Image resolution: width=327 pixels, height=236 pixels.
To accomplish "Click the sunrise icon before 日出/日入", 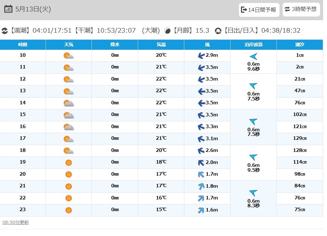I will [x=218, y=31].
